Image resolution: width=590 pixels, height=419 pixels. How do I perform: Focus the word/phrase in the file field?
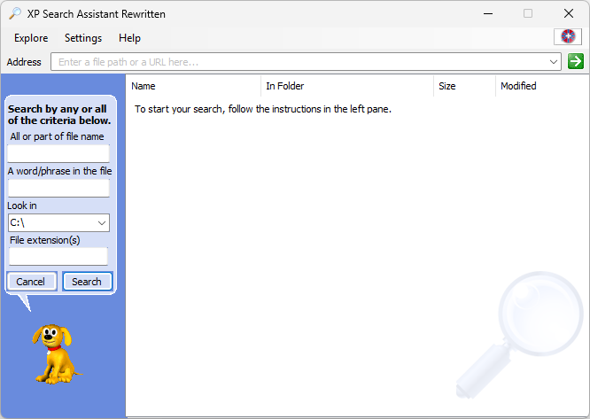point(58,188)
